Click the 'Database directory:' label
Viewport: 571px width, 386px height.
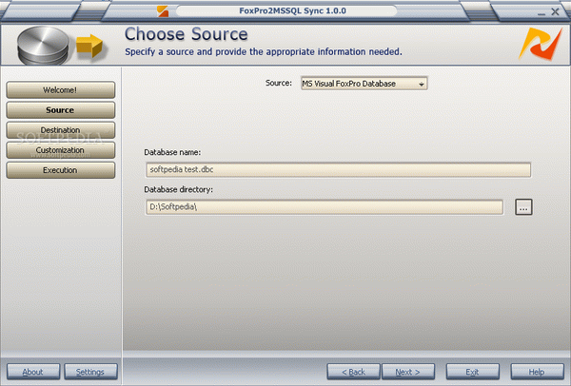click(179, 189)
